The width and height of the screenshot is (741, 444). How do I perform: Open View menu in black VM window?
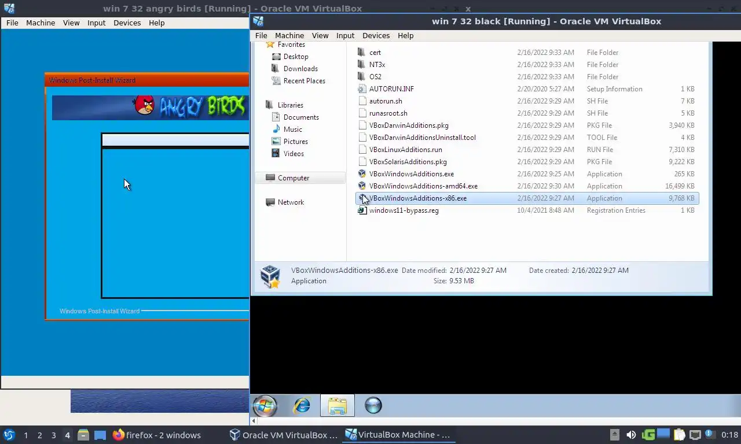320,35
